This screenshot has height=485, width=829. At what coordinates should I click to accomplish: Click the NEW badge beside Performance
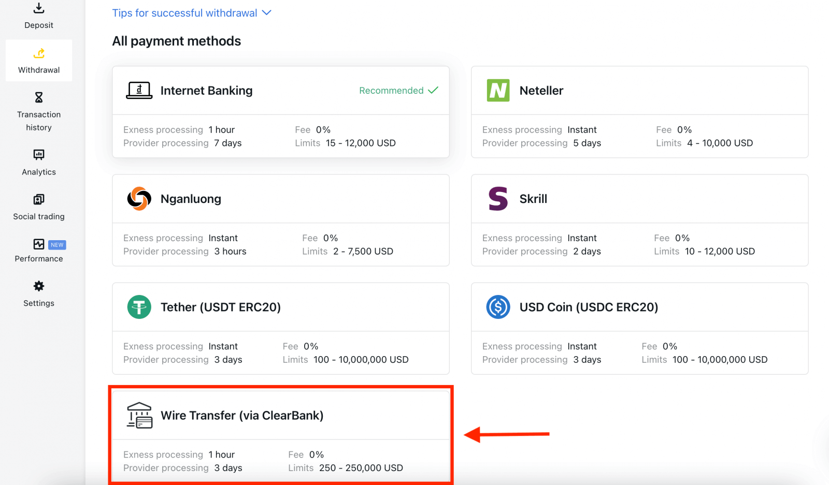click(x=57, y=245)
